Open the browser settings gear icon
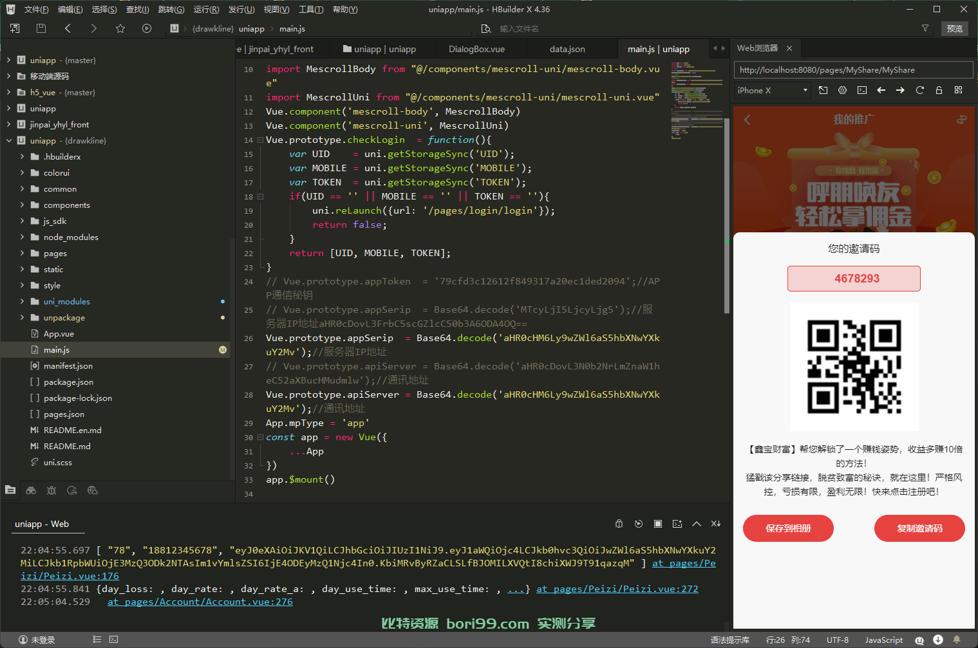 point(843,90)
